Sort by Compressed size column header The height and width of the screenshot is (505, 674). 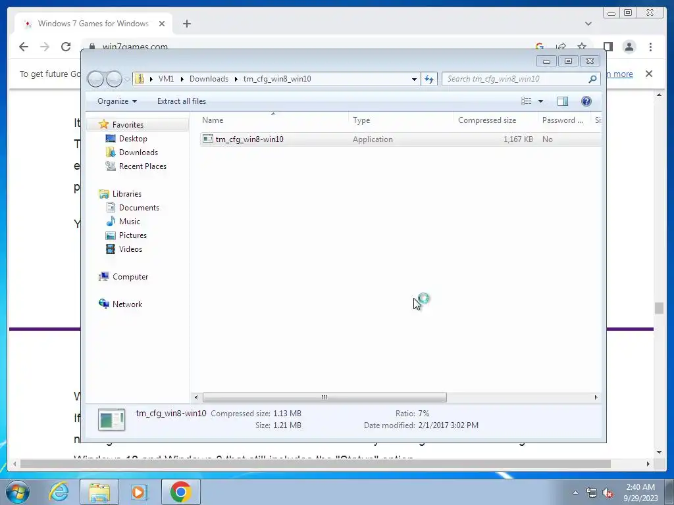click(496, 120)
